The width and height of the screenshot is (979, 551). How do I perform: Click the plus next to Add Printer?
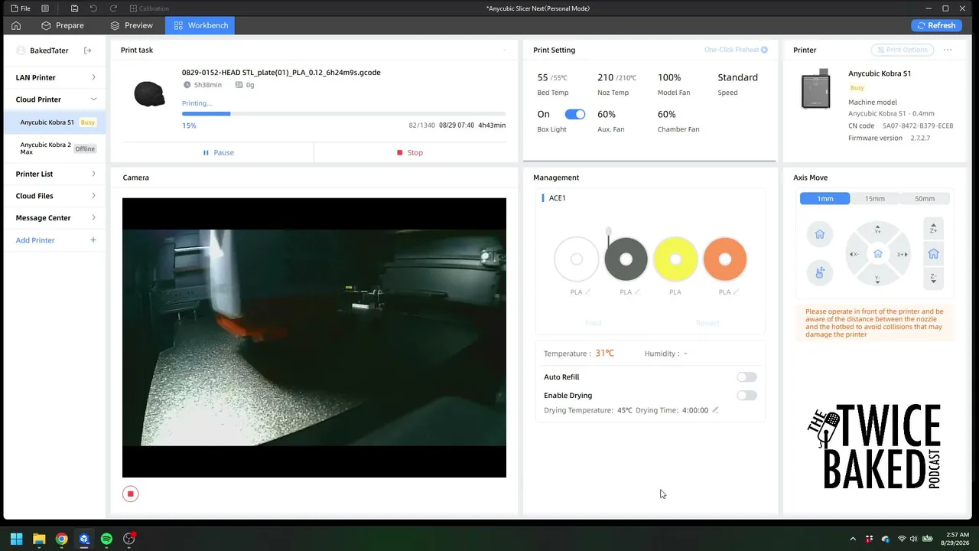93,240
